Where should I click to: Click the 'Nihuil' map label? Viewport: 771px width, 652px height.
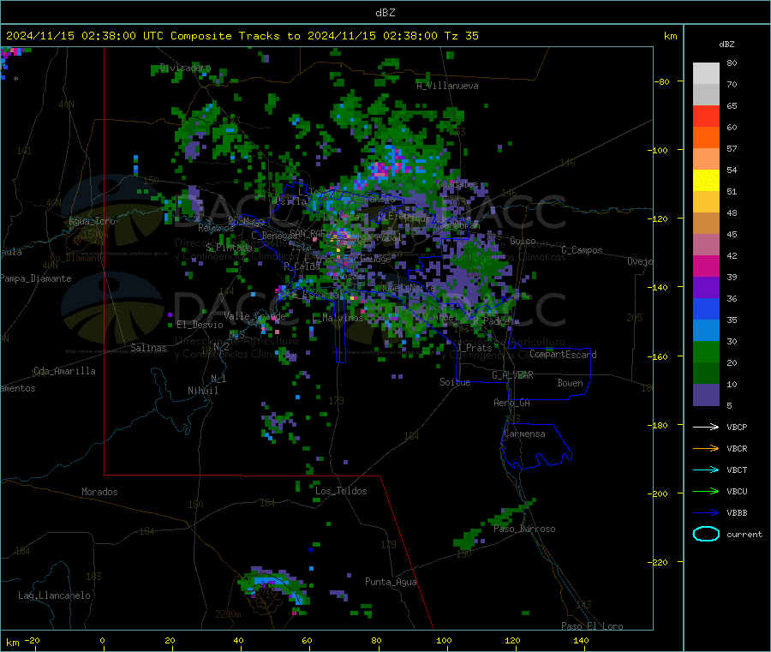click(x=203, y=391)
